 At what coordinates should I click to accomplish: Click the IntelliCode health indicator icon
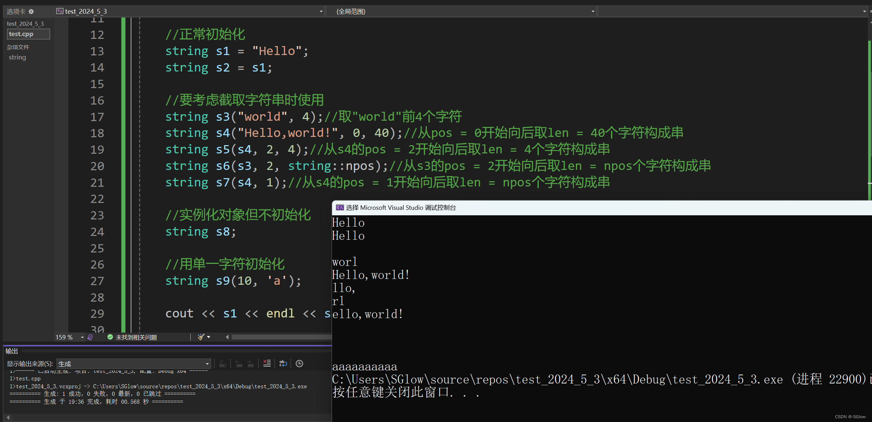[x=90, y=337]
